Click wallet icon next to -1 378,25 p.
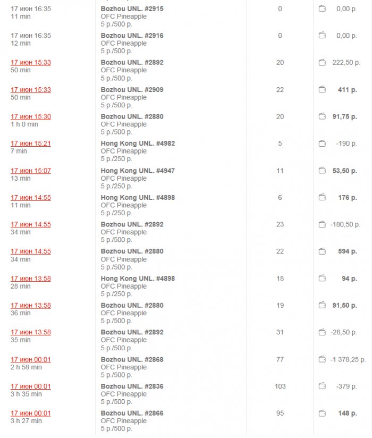Viewport: 372px width, 438px height. 322,360
